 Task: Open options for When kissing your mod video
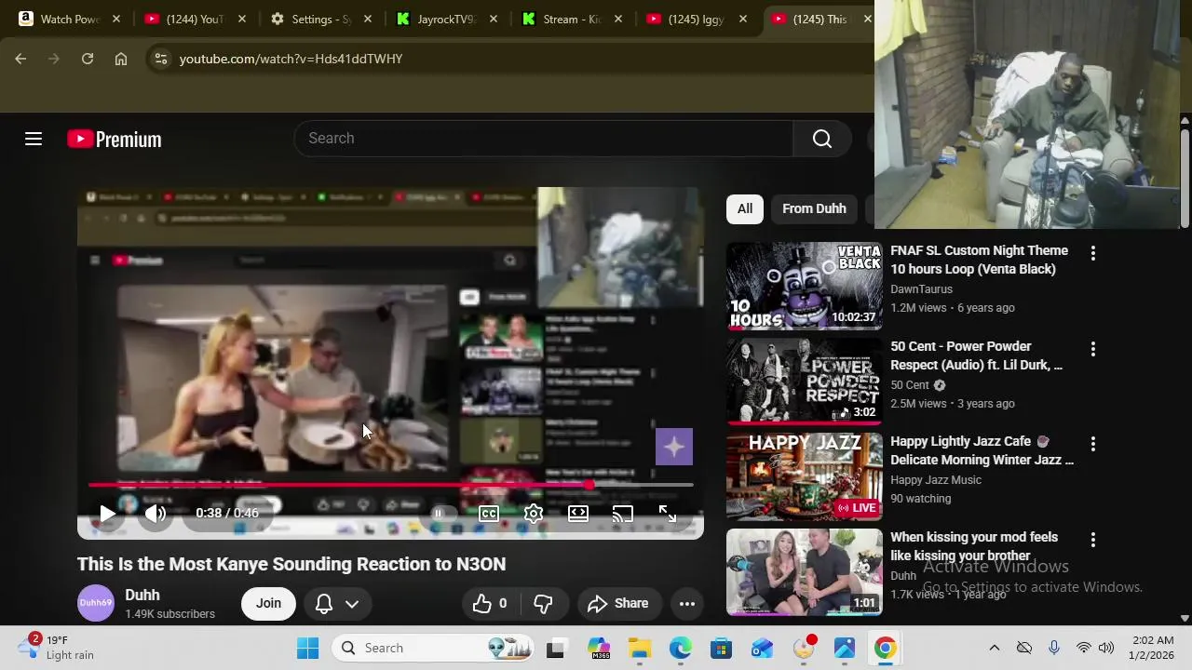pos(1092,540)
